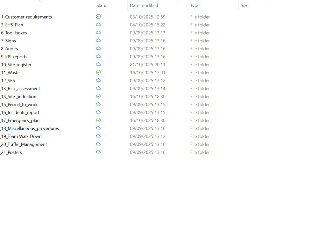Select the _21_Posters folder
Image resolution: width=318 pixels, height=239 pixels.
pyautogui.click(x=11, y=152)
